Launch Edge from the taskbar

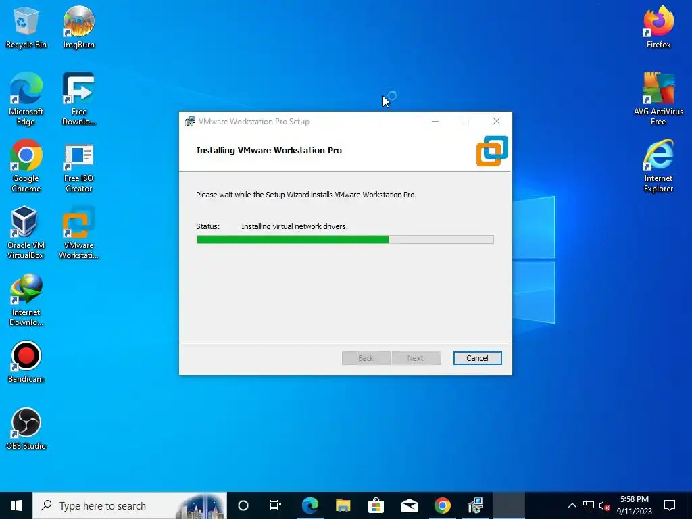tap(310, 505)
